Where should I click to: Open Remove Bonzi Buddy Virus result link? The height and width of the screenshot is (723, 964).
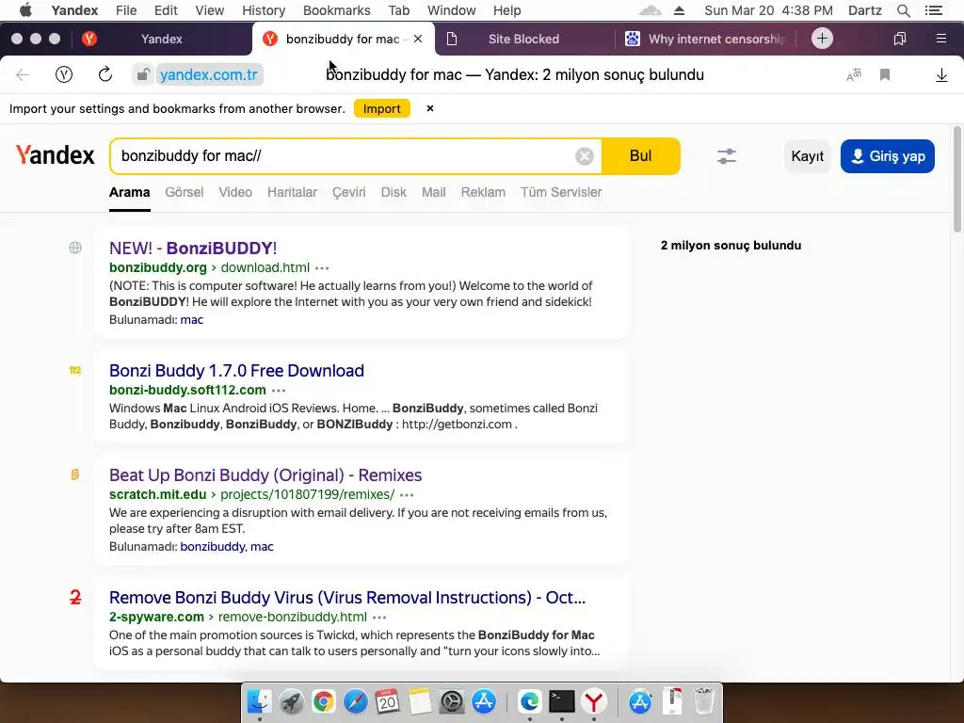(347, 598)
